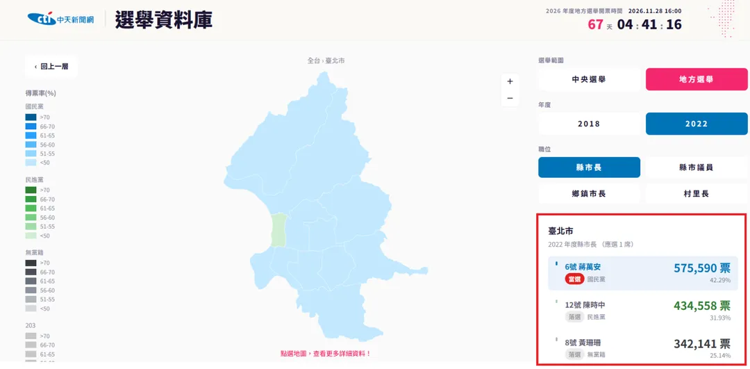Zoom out the map with minus button

point(510,98)
